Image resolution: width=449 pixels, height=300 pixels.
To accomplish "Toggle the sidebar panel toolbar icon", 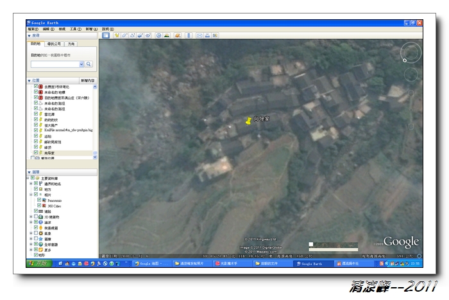I will pyautogui.click(x=106, y=35).
